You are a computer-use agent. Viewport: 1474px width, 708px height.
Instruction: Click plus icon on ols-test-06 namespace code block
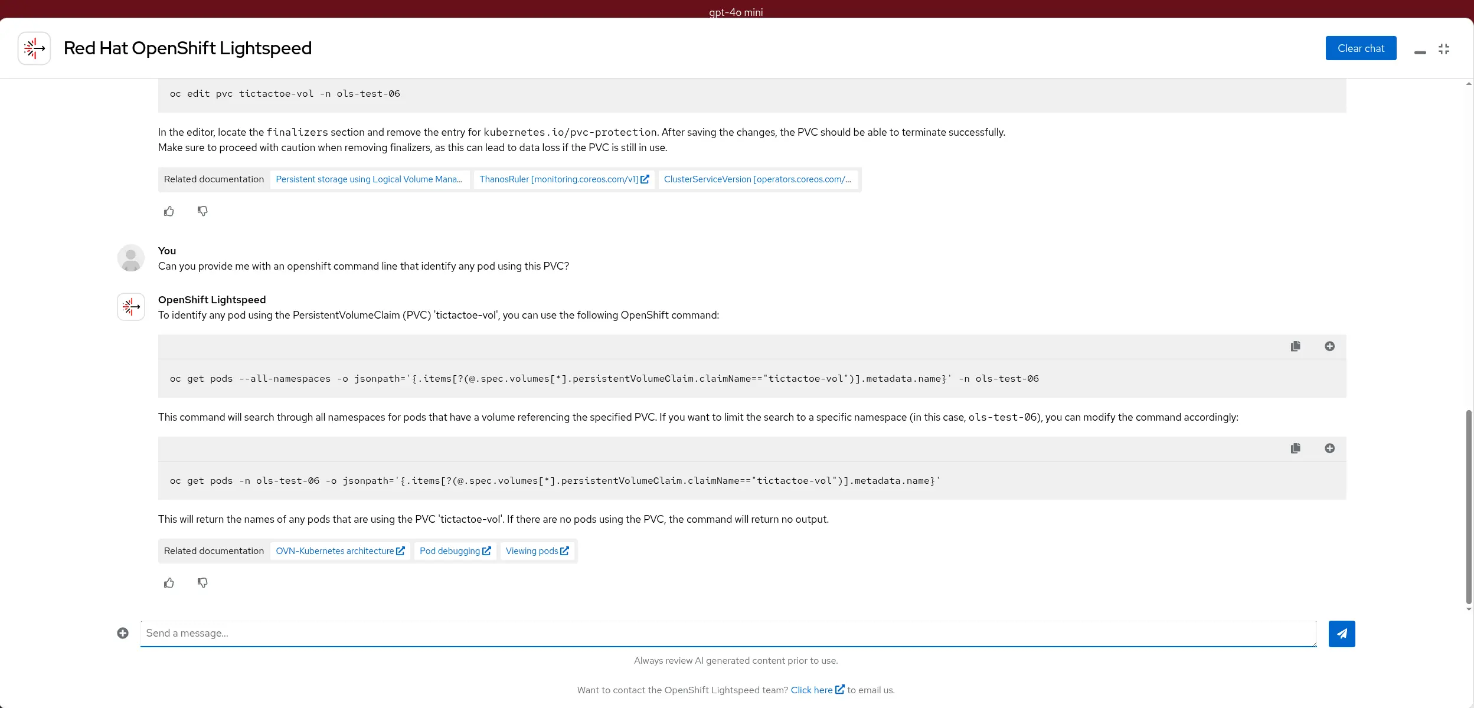1329,448
